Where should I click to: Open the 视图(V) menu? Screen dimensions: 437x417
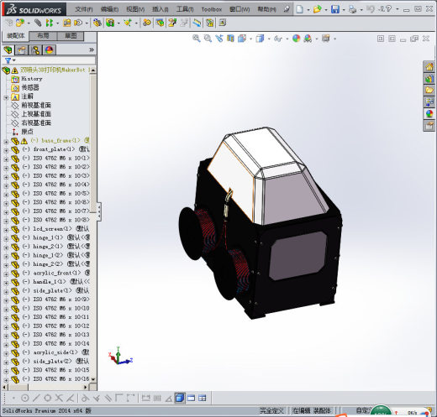coord(135,9)
